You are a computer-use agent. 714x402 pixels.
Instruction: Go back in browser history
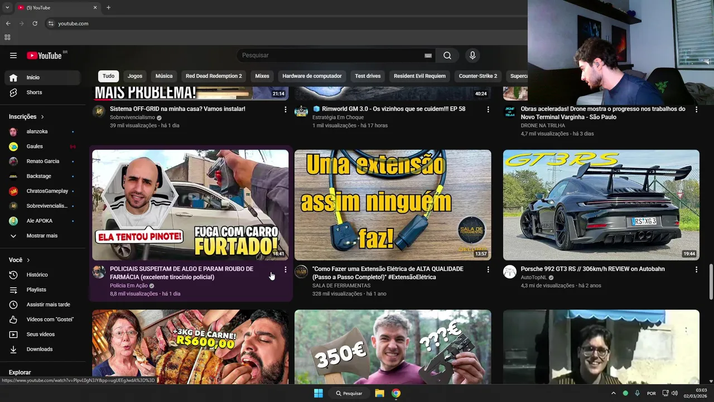click(8, 23)
